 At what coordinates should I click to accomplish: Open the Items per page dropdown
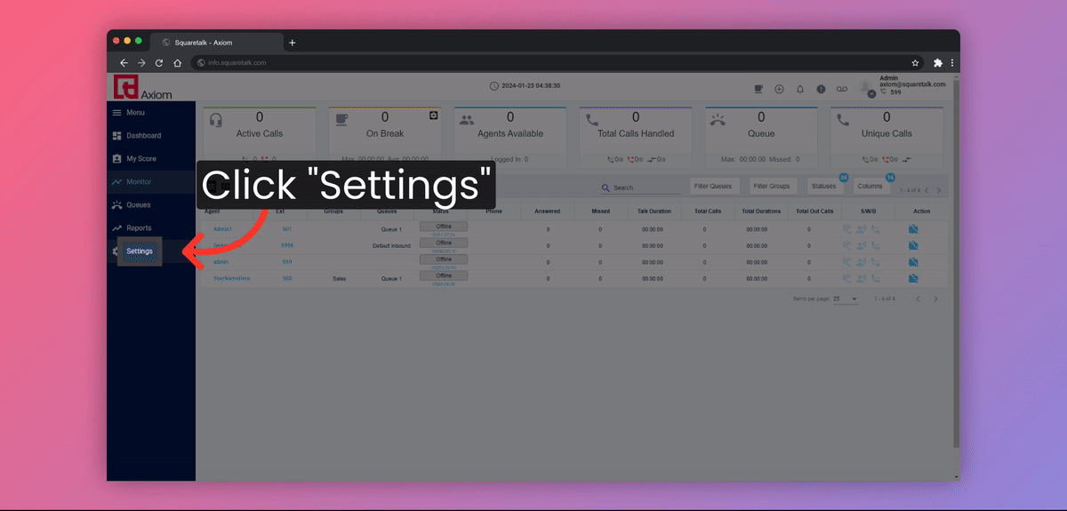tap(846, 299)
